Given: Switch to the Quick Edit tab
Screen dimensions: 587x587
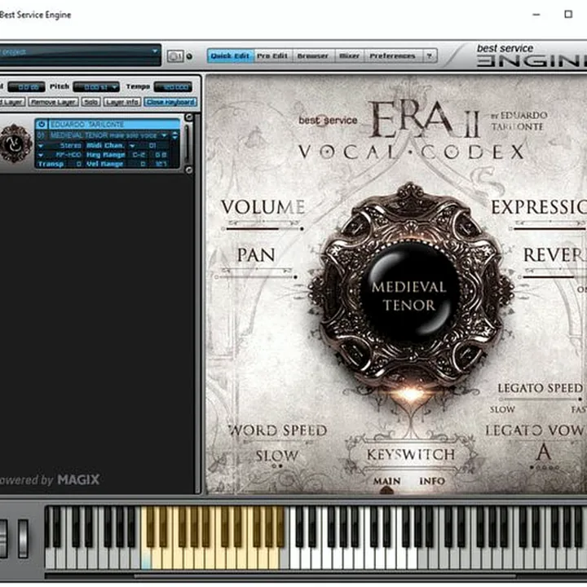Looking at the screenshot, I should pos(230,56).
